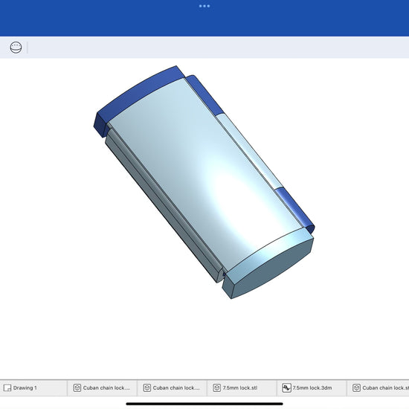Open Cuban chain lock tab beside 7.5mm lock.stl

pos(172,388)
